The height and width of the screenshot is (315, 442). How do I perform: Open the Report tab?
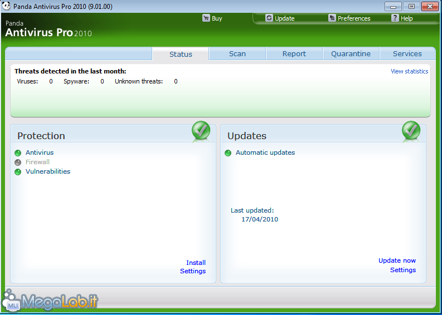pos(294,53)
